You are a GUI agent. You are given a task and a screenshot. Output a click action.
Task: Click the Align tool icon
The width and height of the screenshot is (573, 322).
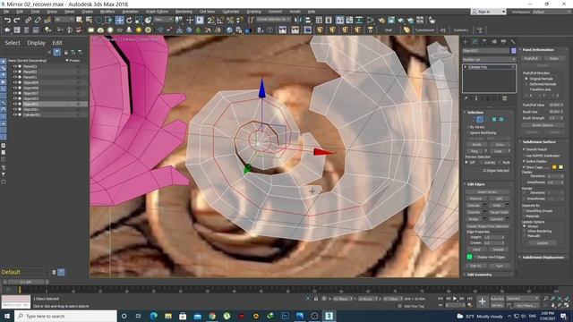pyautogui.click(x=308, y=20)
